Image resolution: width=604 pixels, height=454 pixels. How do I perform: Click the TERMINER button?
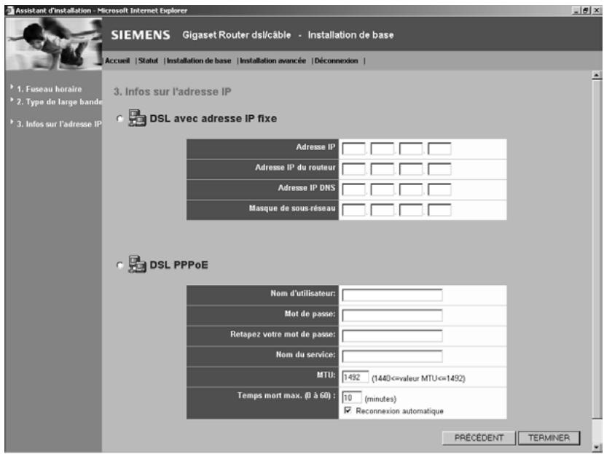click(549, 438)
